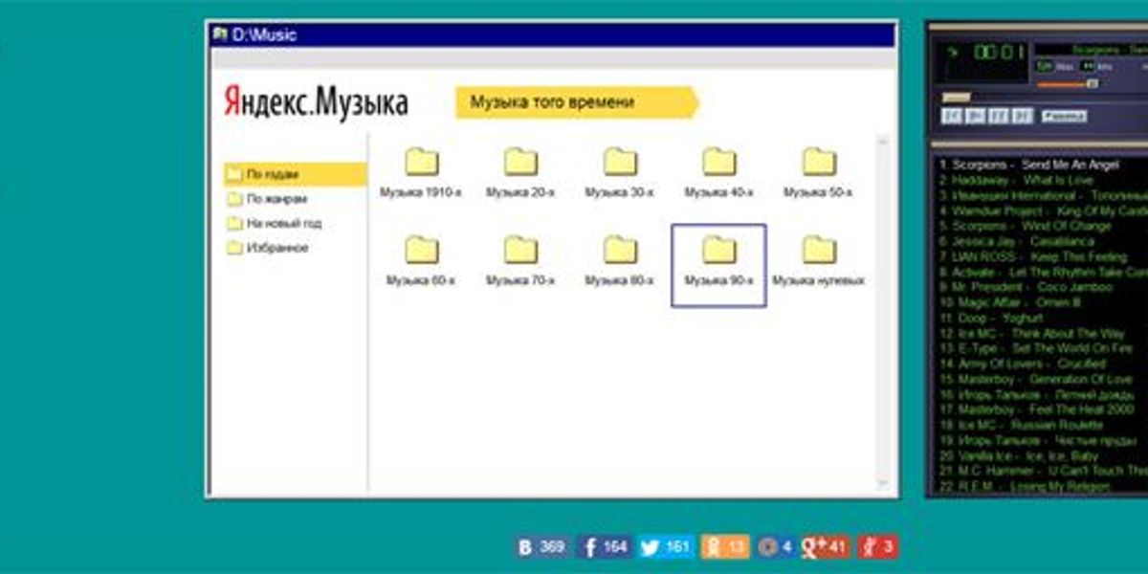1148x574 pixels.
Task: Open the Музыка 1910-х folder
Action: coord(421,173)
